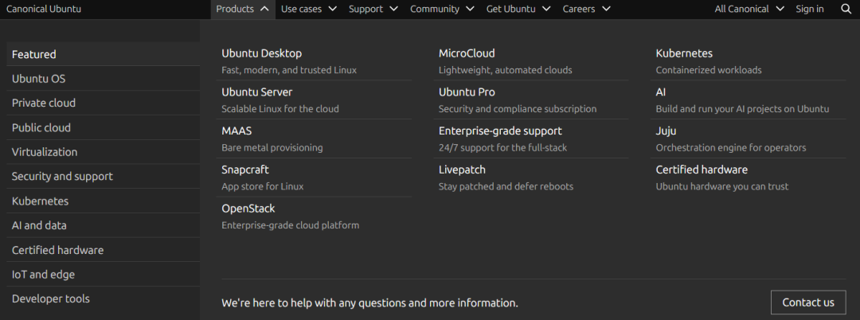Open the Livepatch link

pyautogui.click(x=463, y=170)
